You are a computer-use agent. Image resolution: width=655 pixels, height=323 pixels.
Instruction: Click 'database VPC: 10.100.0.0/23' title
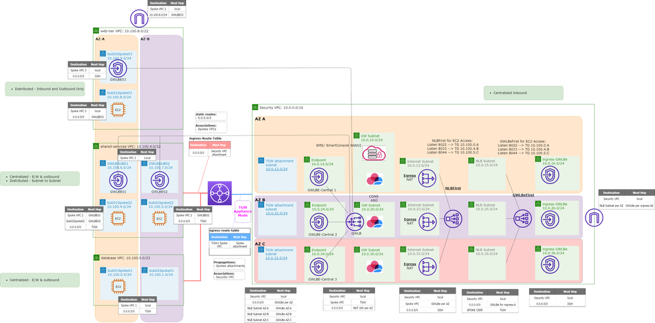click(x=125, y=257)
